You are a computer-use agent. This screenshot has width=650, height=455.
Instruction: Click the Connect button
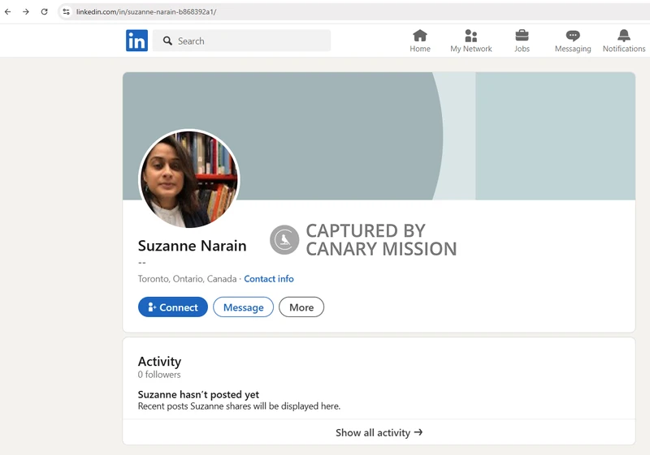pos(173,307)
